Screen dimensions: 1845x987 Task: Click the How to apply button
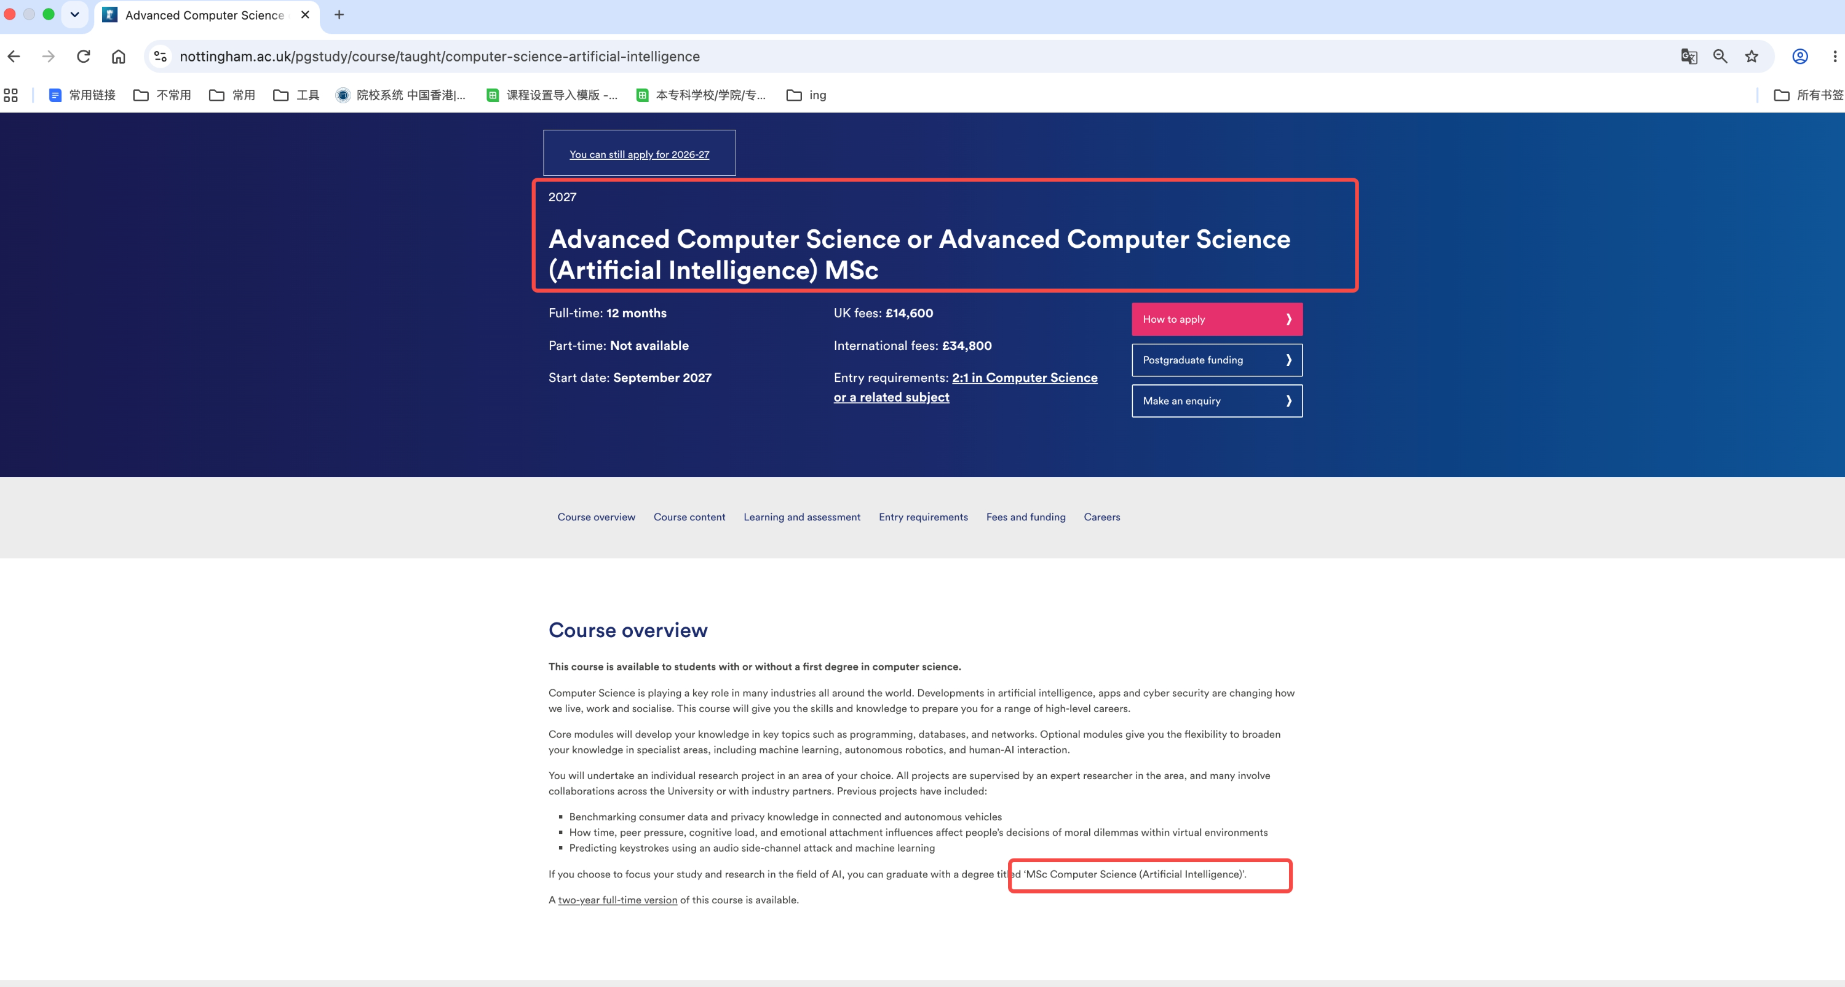pos(1217,319)
